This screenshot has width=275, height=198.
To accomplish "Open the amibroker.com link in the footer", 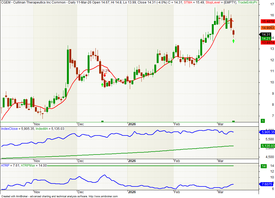I will click(103, 196).
